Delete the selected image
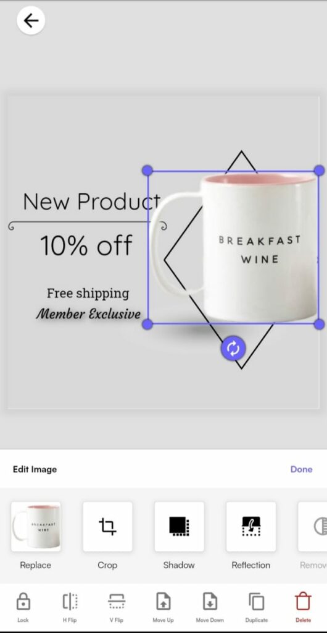This screenshot has width=327, height=633. pos(303,607)
